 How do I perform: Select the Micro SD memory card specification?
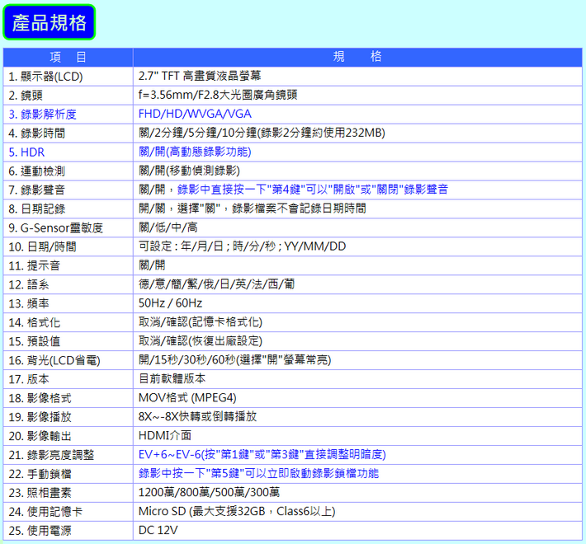pyautogui.click(x=237, y=511)
